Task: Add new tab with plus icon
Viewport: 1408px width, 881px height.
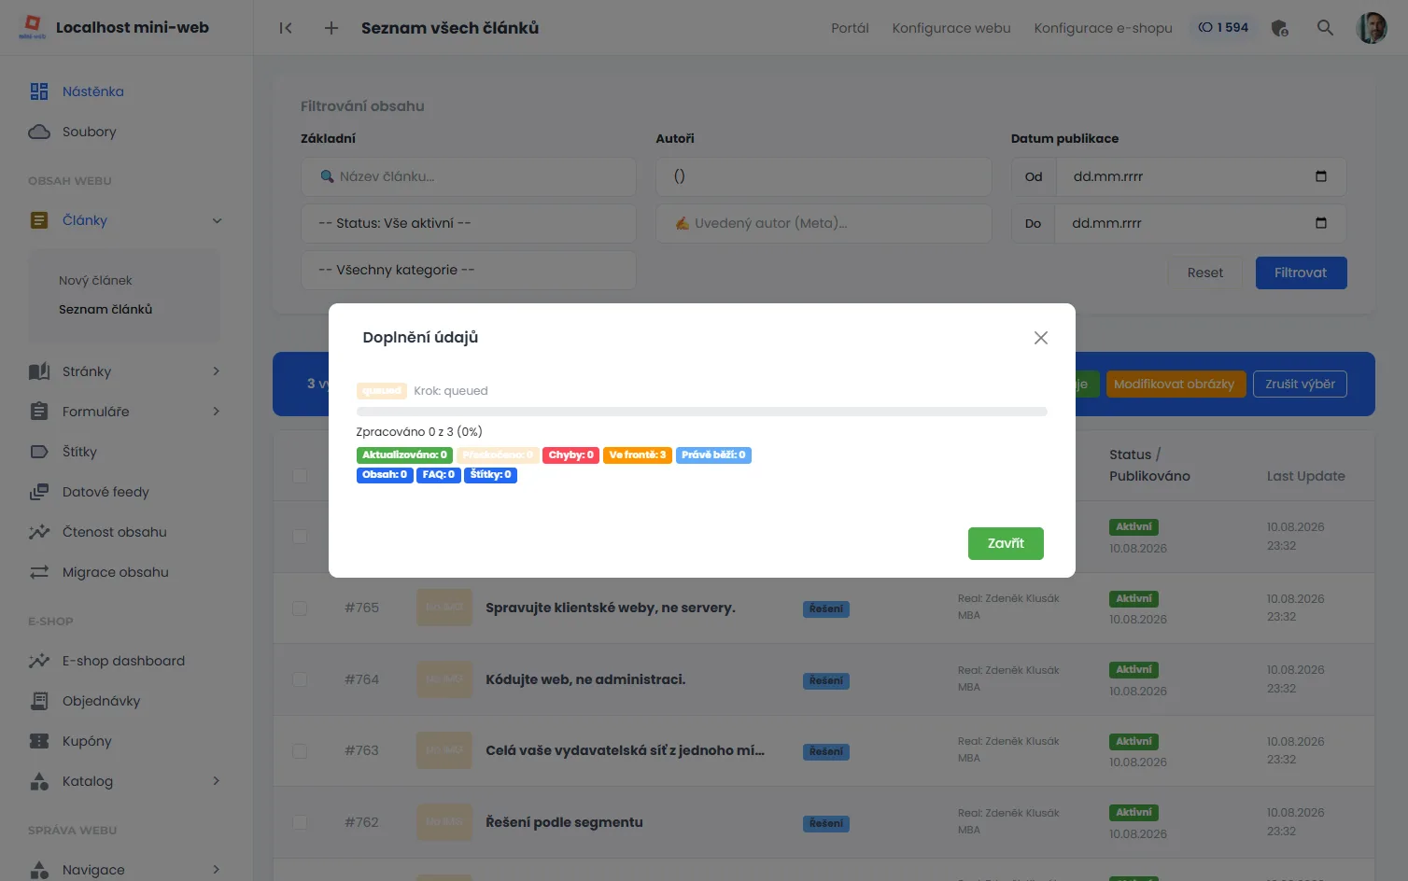Action: point(331,28)
